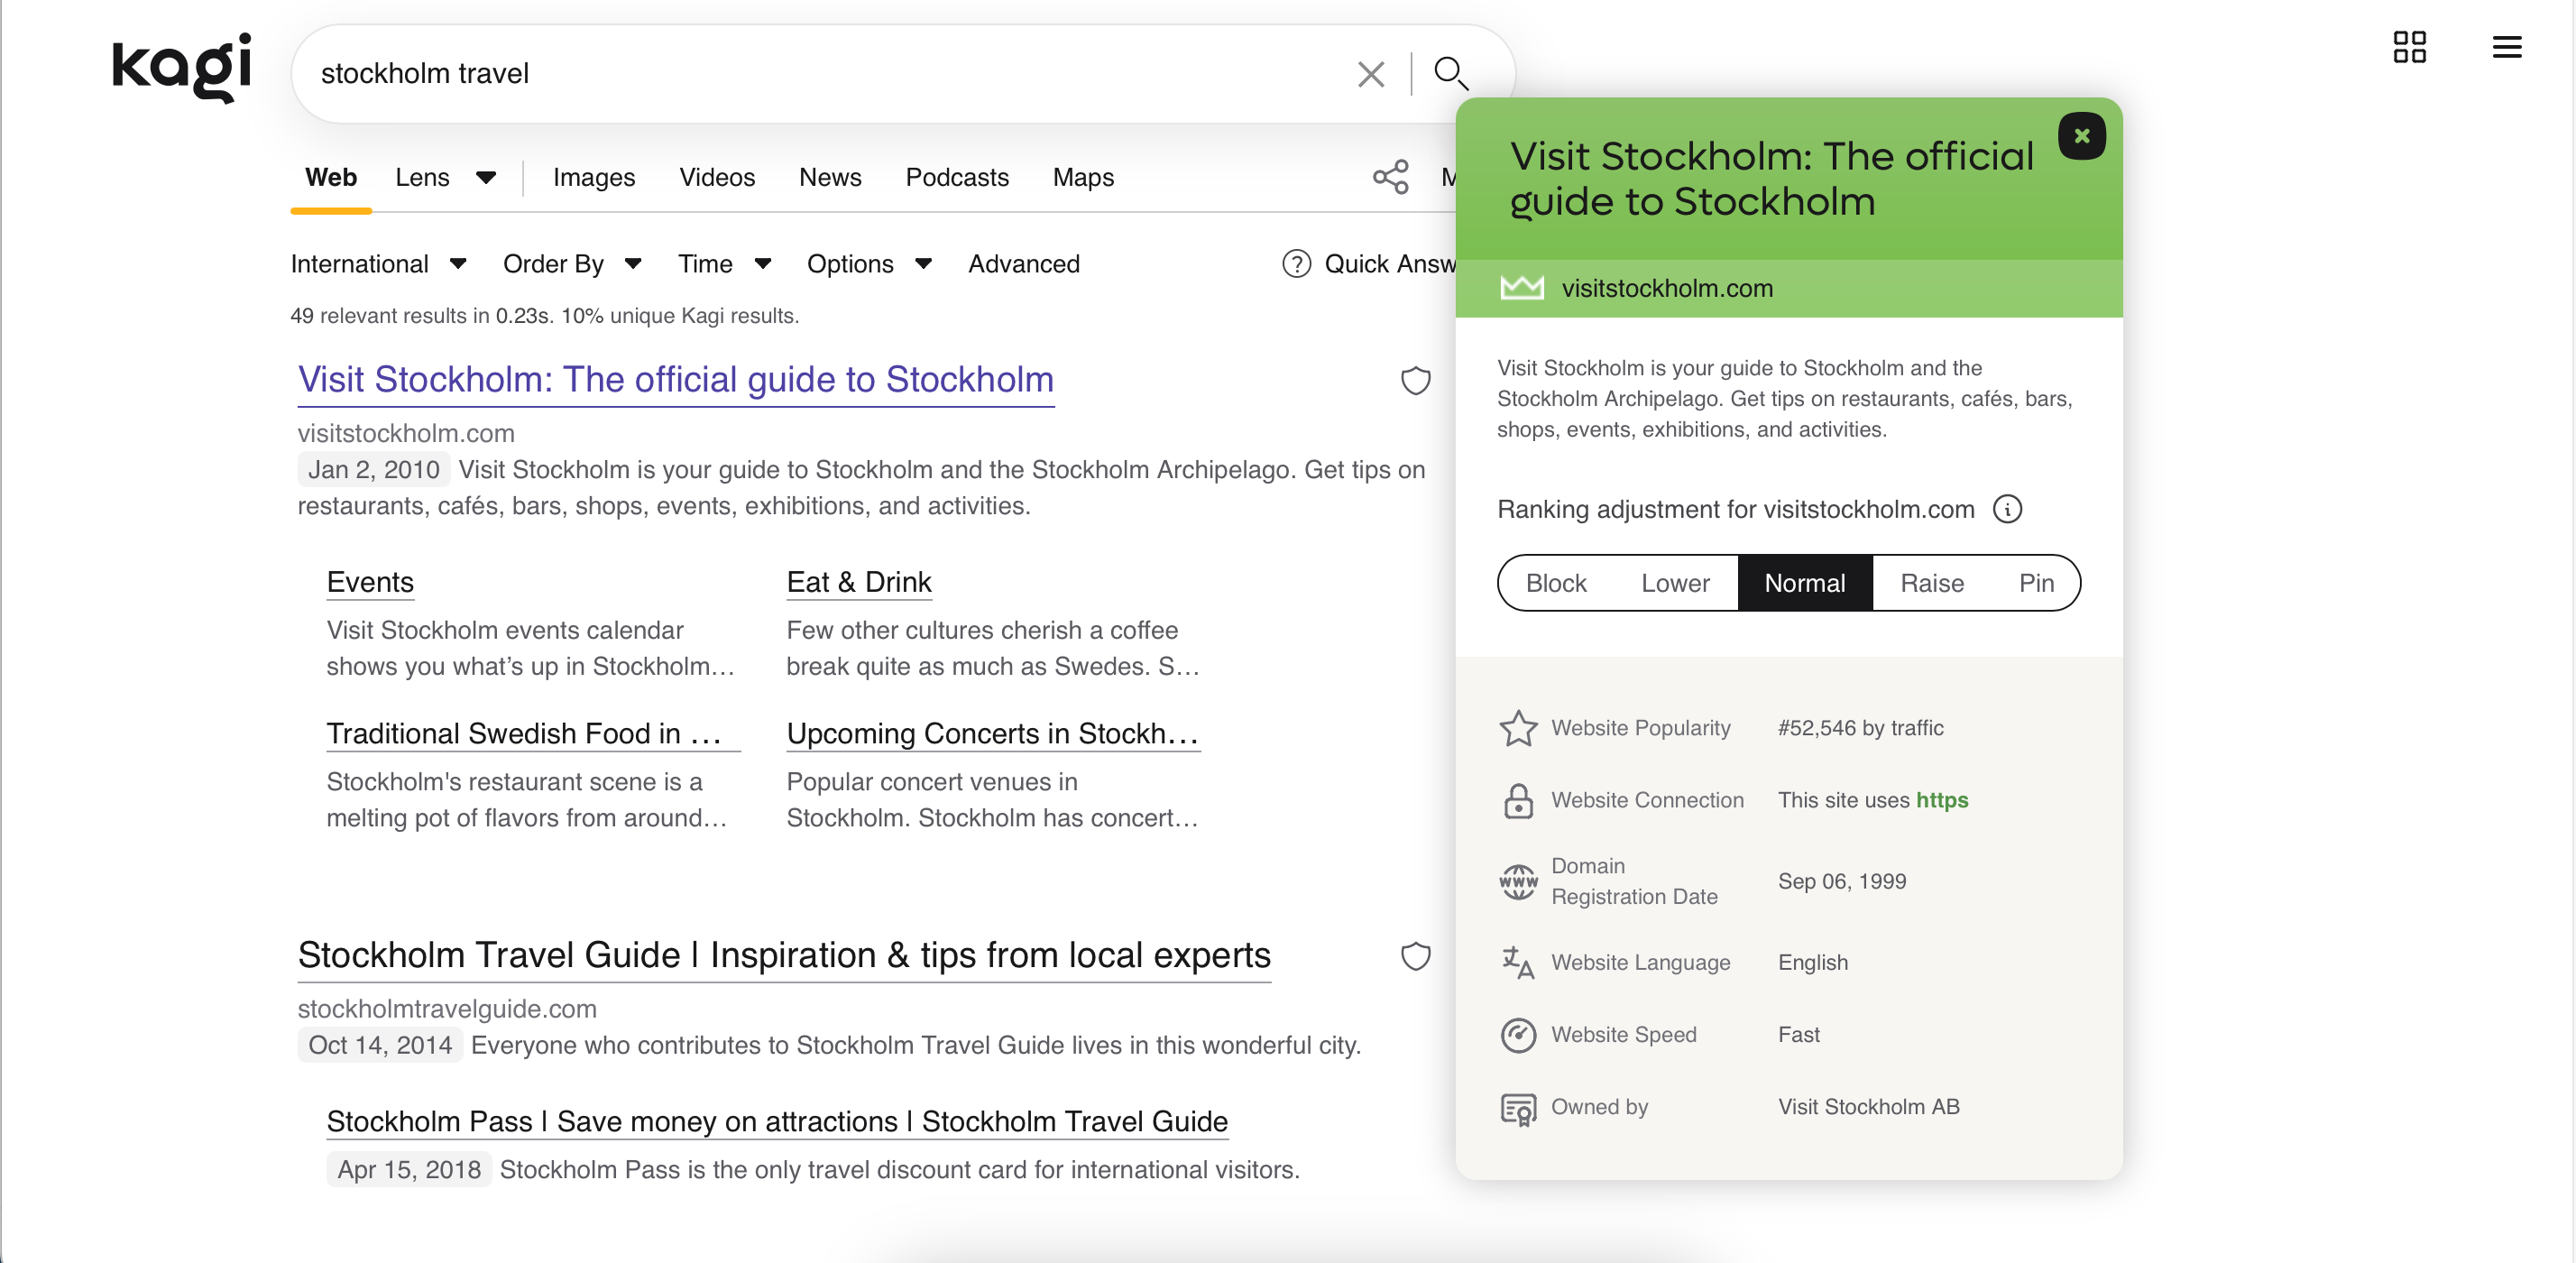Close the visitstockholm.com info panel
The image size is (2576, 1263).
2082,136
